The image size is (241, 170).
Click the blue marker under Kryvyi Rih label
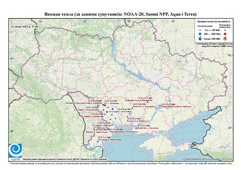click(x=148, y=102)
